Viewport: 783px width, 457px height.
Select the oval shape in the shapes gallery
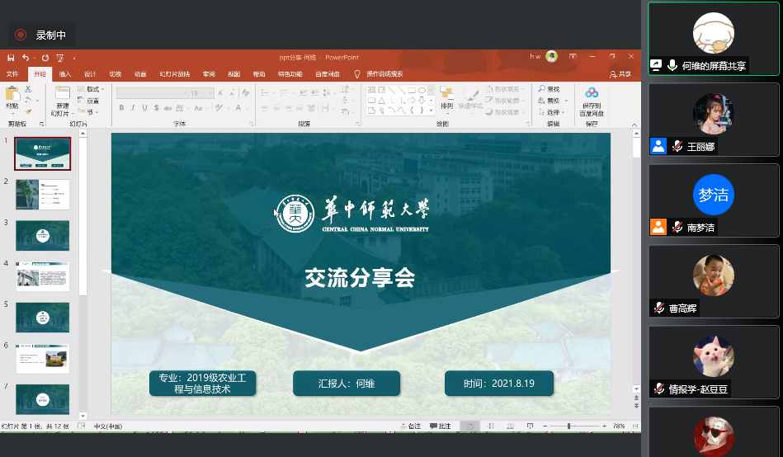pyautogui.click(x=421, y=89)
